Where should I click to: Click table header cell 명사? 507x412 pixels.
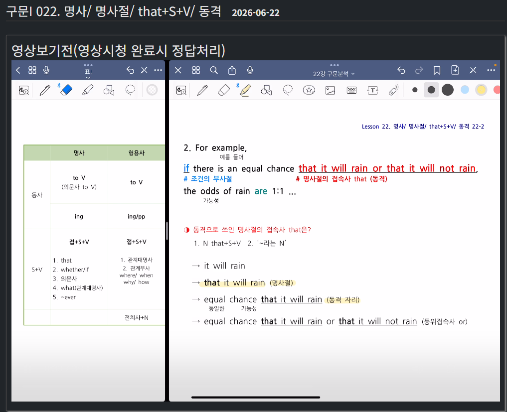point(79,153)
